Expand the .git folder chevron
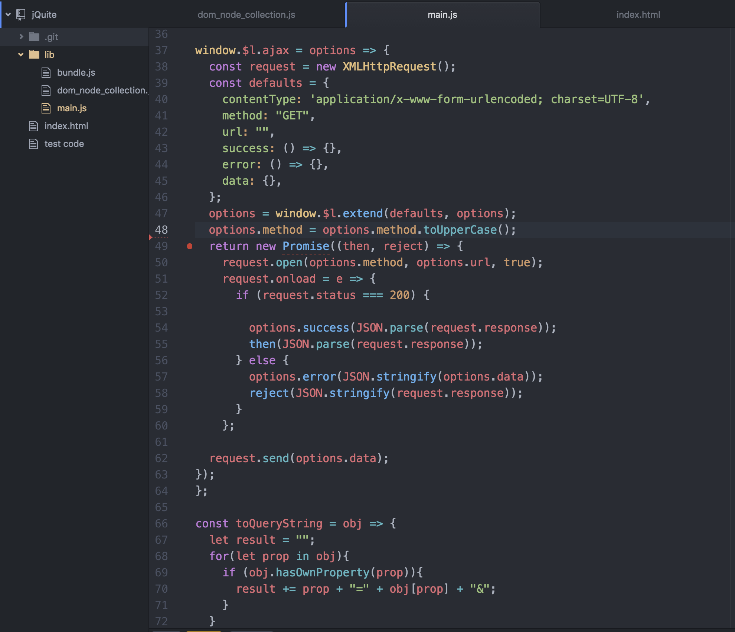 click(21, 37)
